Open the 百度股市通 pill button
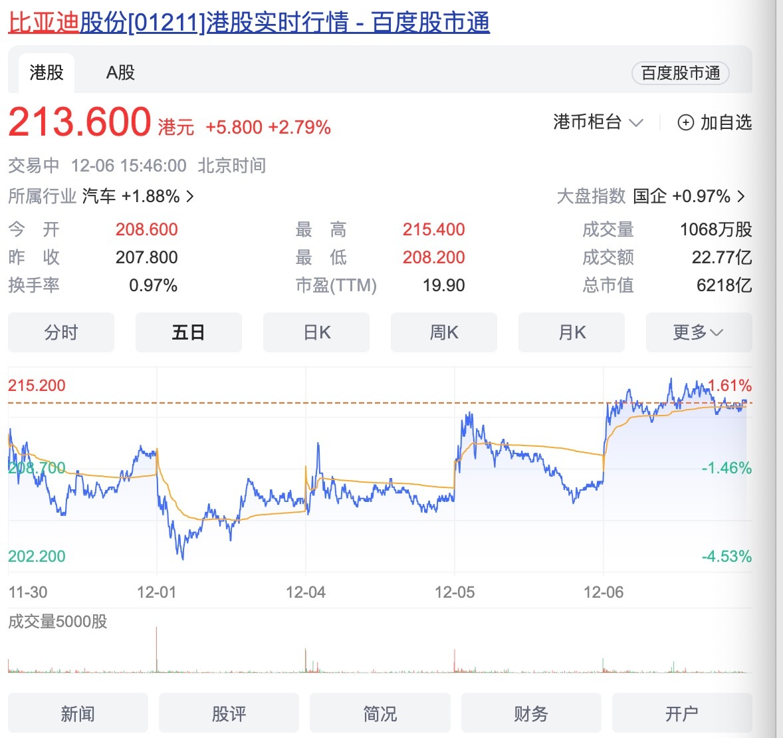This screenshot has height=738, width=783. (x=680, y=73)
